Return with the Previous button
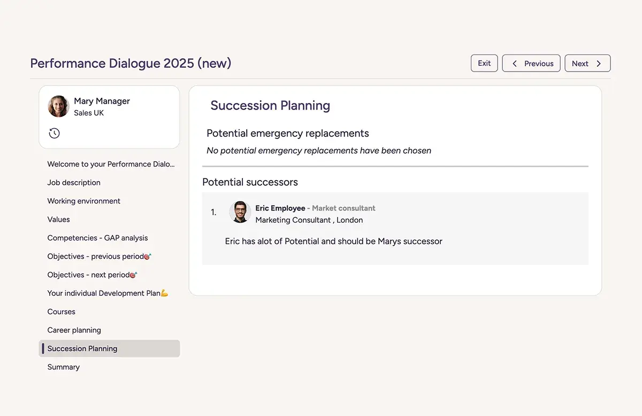Screen dimensions: 642x416 (531, 63)
